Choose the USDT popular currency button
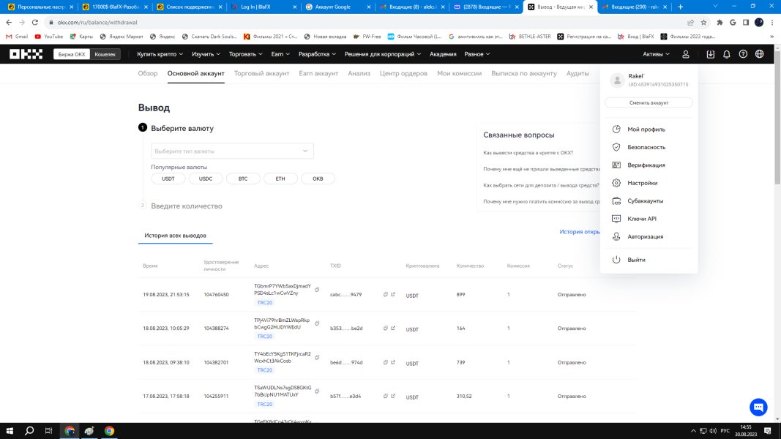 [x=168, y=179]
